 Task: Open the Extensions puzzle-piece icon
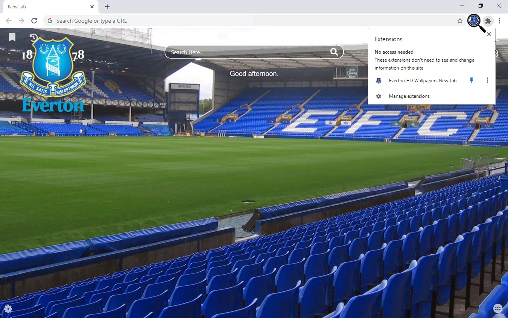(488, 21)
